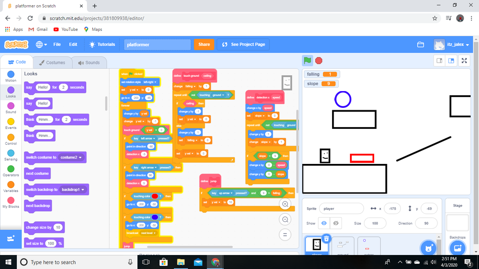479x269 pixels.
Task: Click the blocks palette vertical scrollbar
Action: tap(106, 104)
